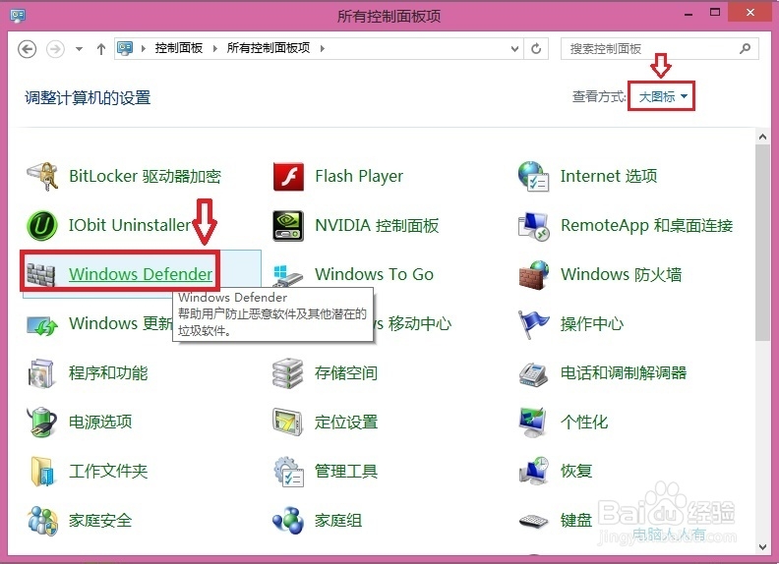
Task: Open the Windows To Go link
Action: (374, 274)
